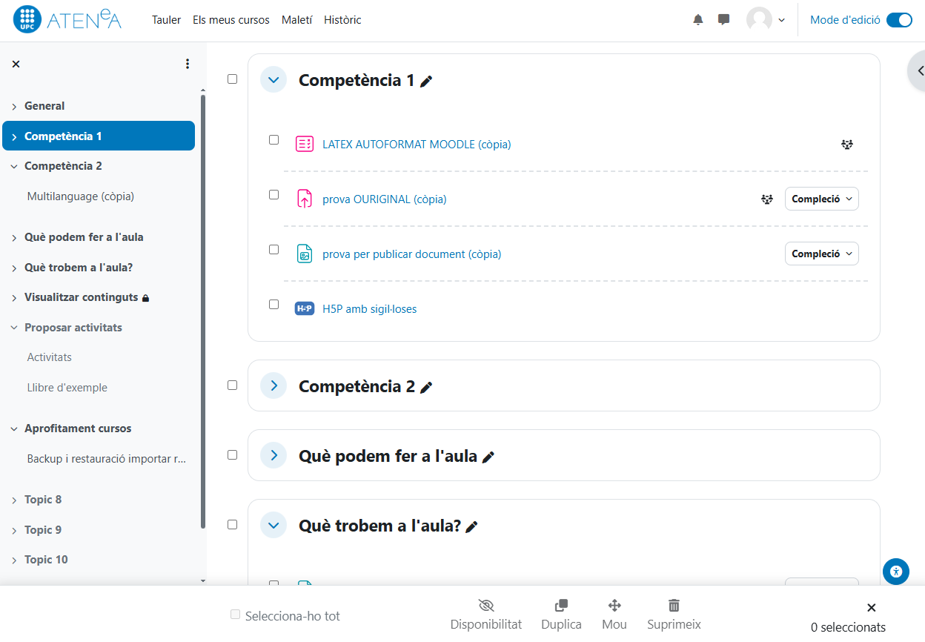Select Topic 9 in the course index
The width and height of the screenshot is (925, 642).
point(43,530)
